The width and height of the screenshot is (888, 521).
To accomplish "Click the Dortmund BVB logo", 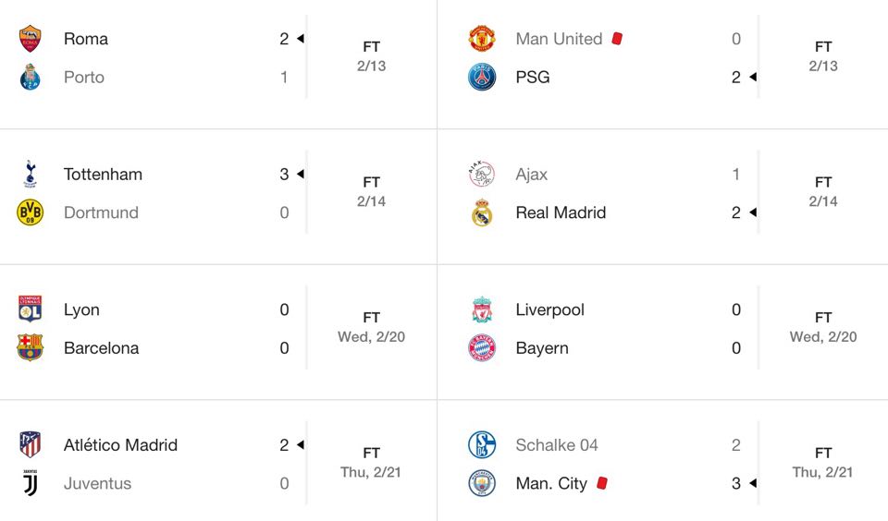I will coord(30,212).
